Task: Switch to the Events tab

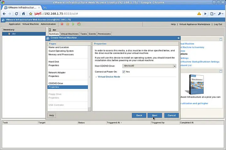Action: tap(92, 34)
